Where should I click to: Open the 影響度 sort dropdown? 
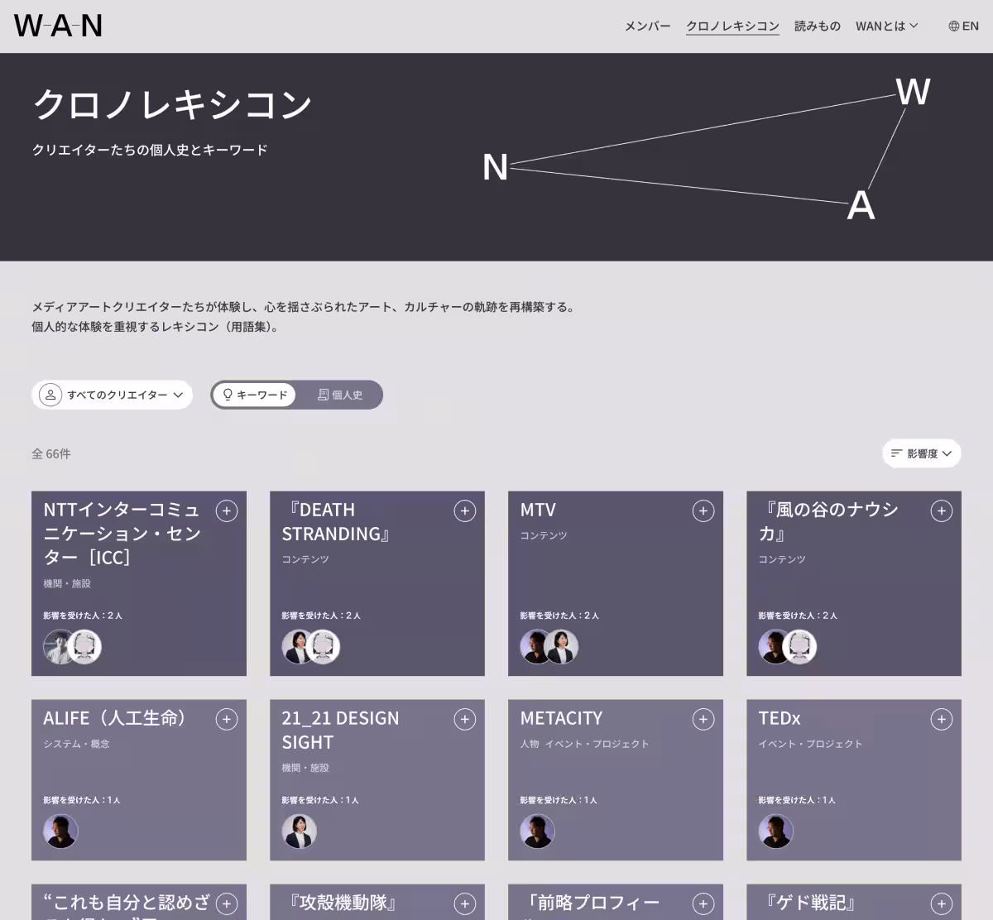click(921, 453)
